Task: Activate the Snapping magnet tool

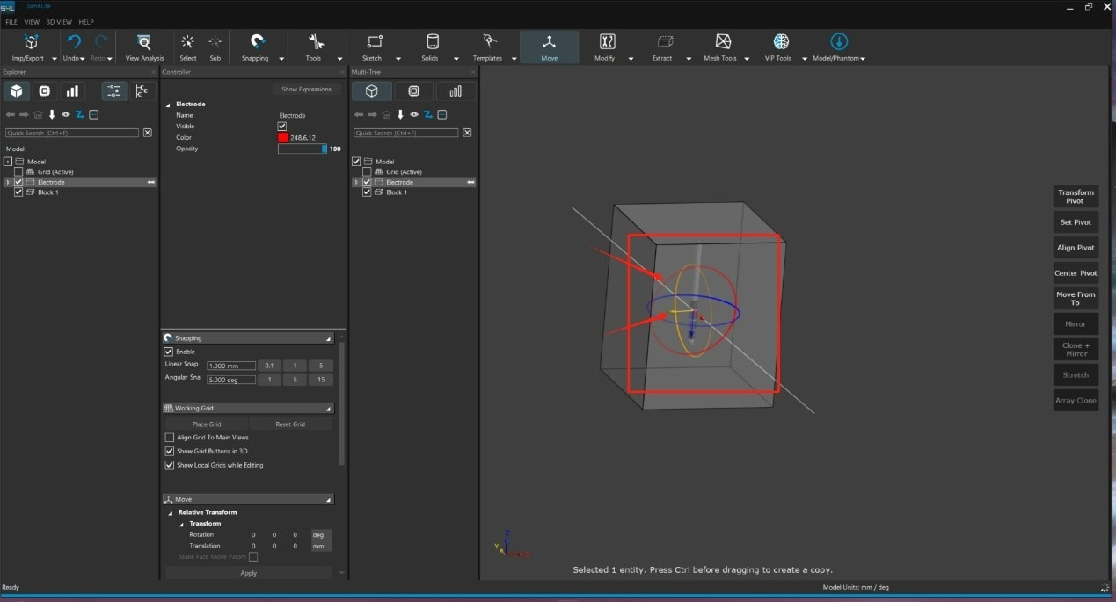Action: [x=257, y=42]
